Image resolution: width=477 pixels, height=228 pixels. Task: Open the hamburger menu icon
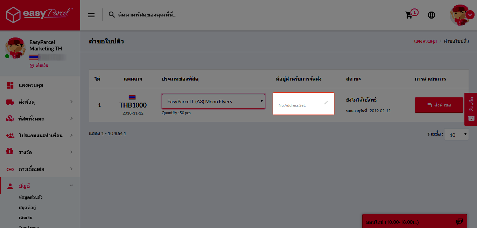91,15
